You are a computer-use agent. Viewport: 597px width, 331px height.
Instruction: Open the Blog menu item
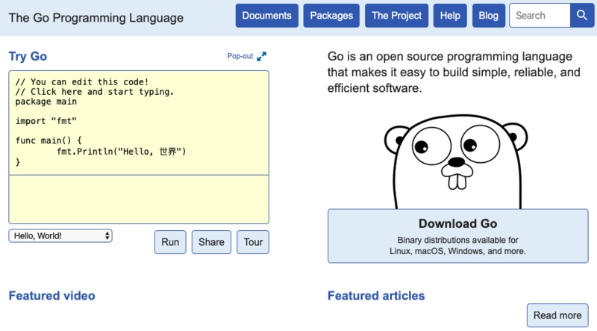pyautogui.click(x=489, y=16)
